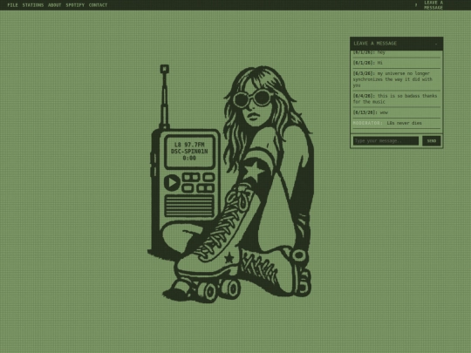The image size is (471, 353).
Task: Click the radio speaker grille
Action: coord(189,206)
